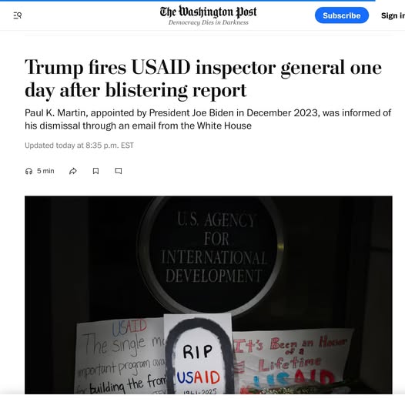Share the article with the arrow icon

click(x=73, y=171)
